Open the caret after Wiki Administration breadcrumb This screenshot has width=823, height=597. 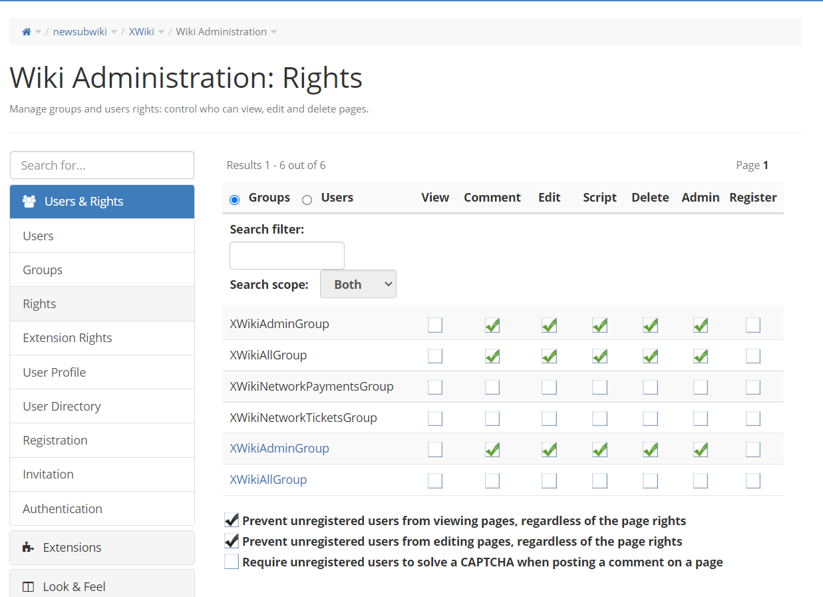[x=273, y=32]
